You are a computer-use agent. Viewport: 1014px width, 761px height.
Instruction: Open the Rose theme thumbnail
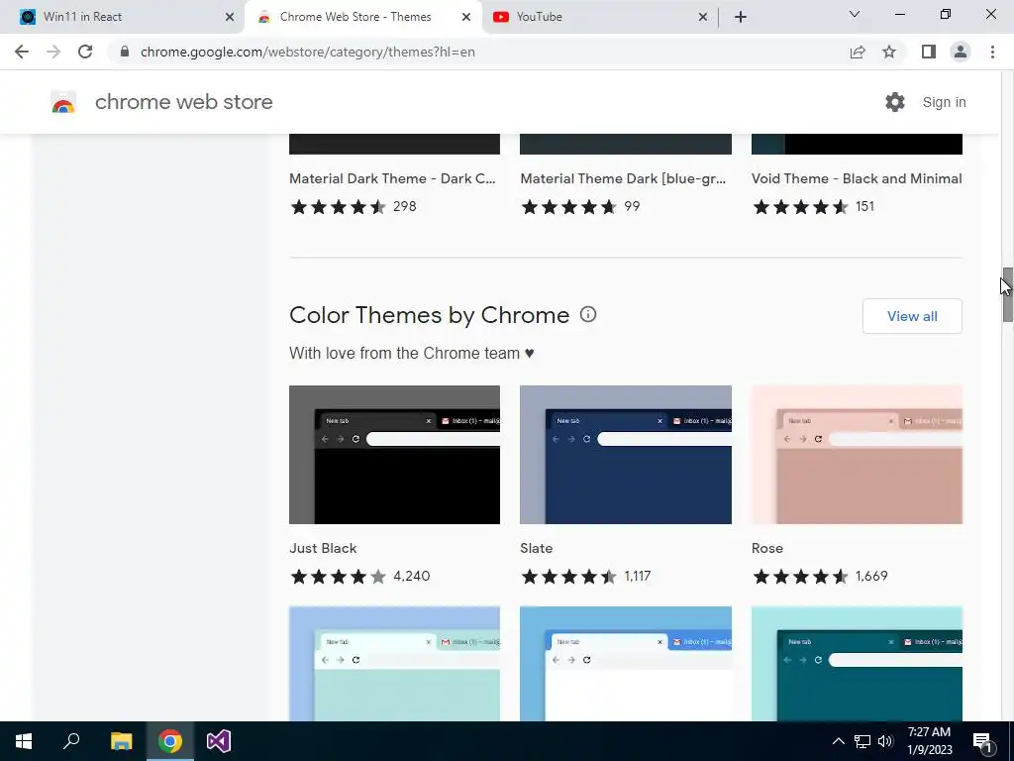(857, 455)
